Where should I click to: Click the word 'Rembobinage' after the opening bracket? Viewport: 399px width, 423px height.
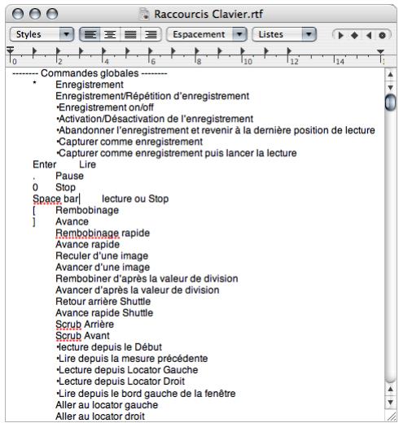[x=87, y=211]
